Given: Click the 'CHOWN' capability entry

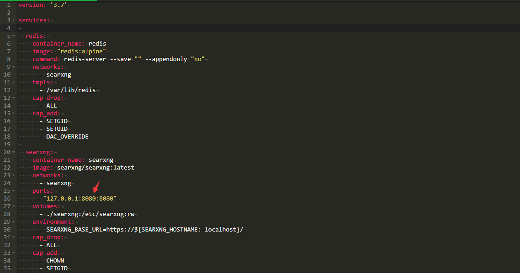Looking at the screenshot, I should pos(55,261).
